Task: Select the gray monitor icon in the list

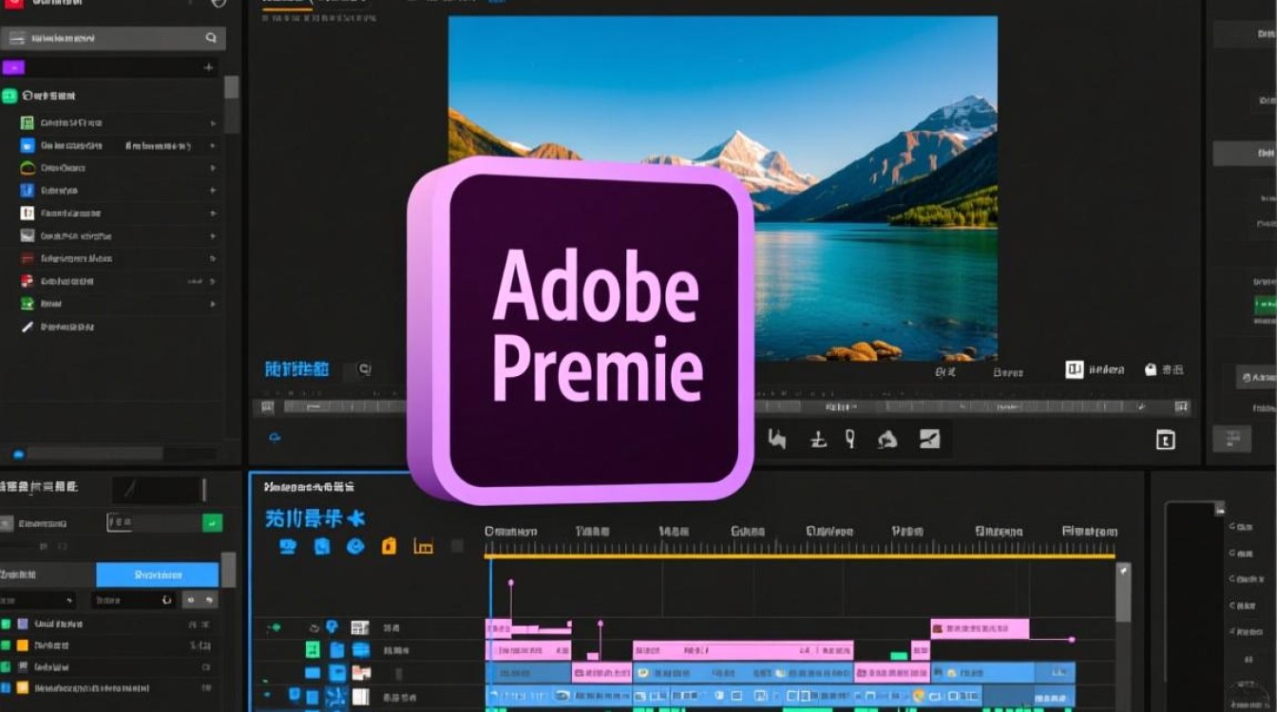Action: [27, 235]
